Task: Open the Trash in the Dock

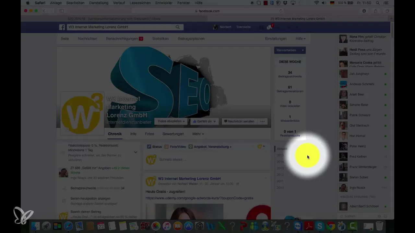Action: [380, 226]
